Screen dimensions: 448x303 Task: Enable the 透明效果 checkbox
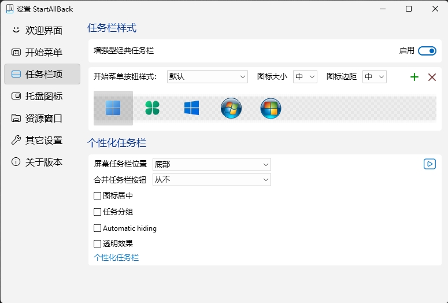pos(98,244)
